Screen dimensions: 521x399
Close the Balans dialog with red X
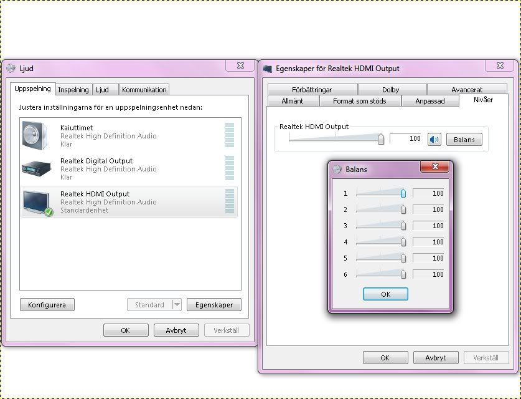tap(434, 167)
